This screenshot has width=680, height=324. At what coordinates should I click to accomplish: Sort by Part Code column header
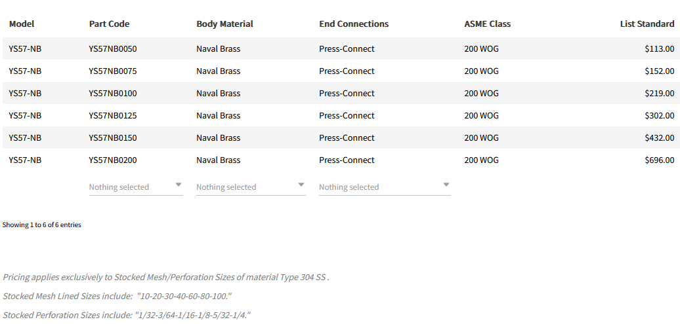pyautogui.click(x=109, y=24)
